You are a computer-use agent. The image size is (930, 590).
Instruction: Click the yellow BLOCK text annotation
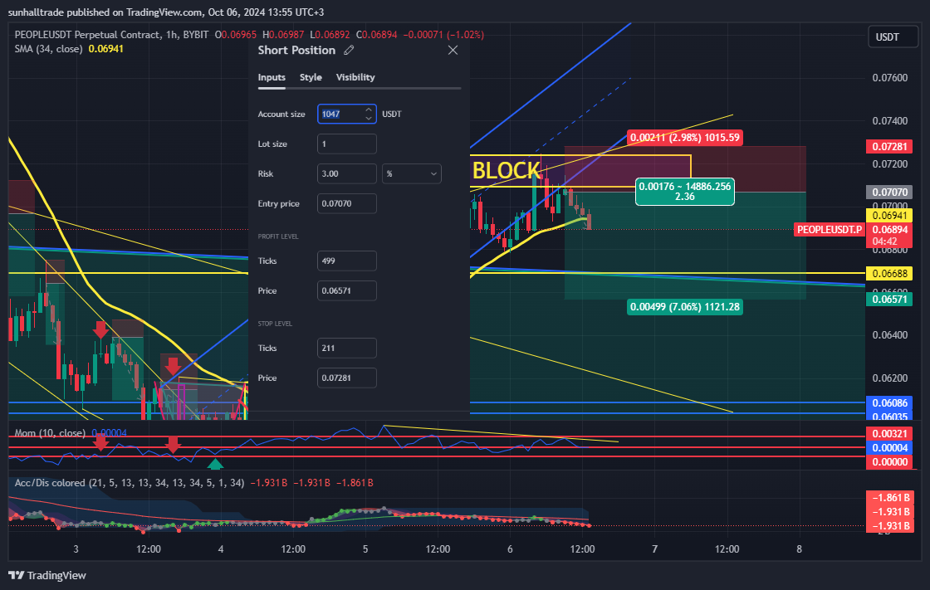point(506,171)
